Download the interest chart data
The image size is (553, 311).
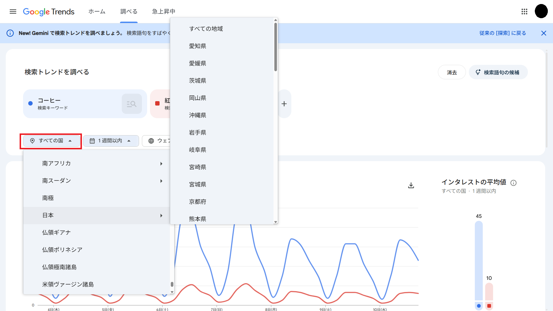coord(411,185)
